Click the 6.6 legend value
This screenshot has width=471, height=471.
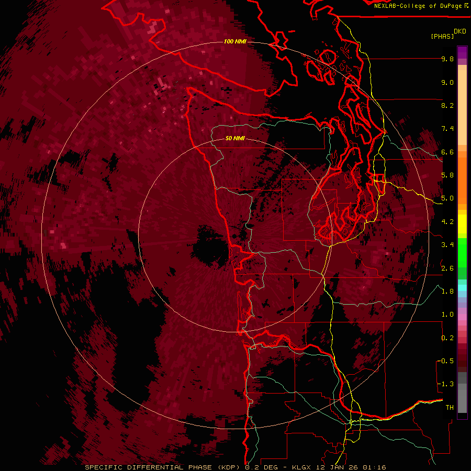(447, 152)
